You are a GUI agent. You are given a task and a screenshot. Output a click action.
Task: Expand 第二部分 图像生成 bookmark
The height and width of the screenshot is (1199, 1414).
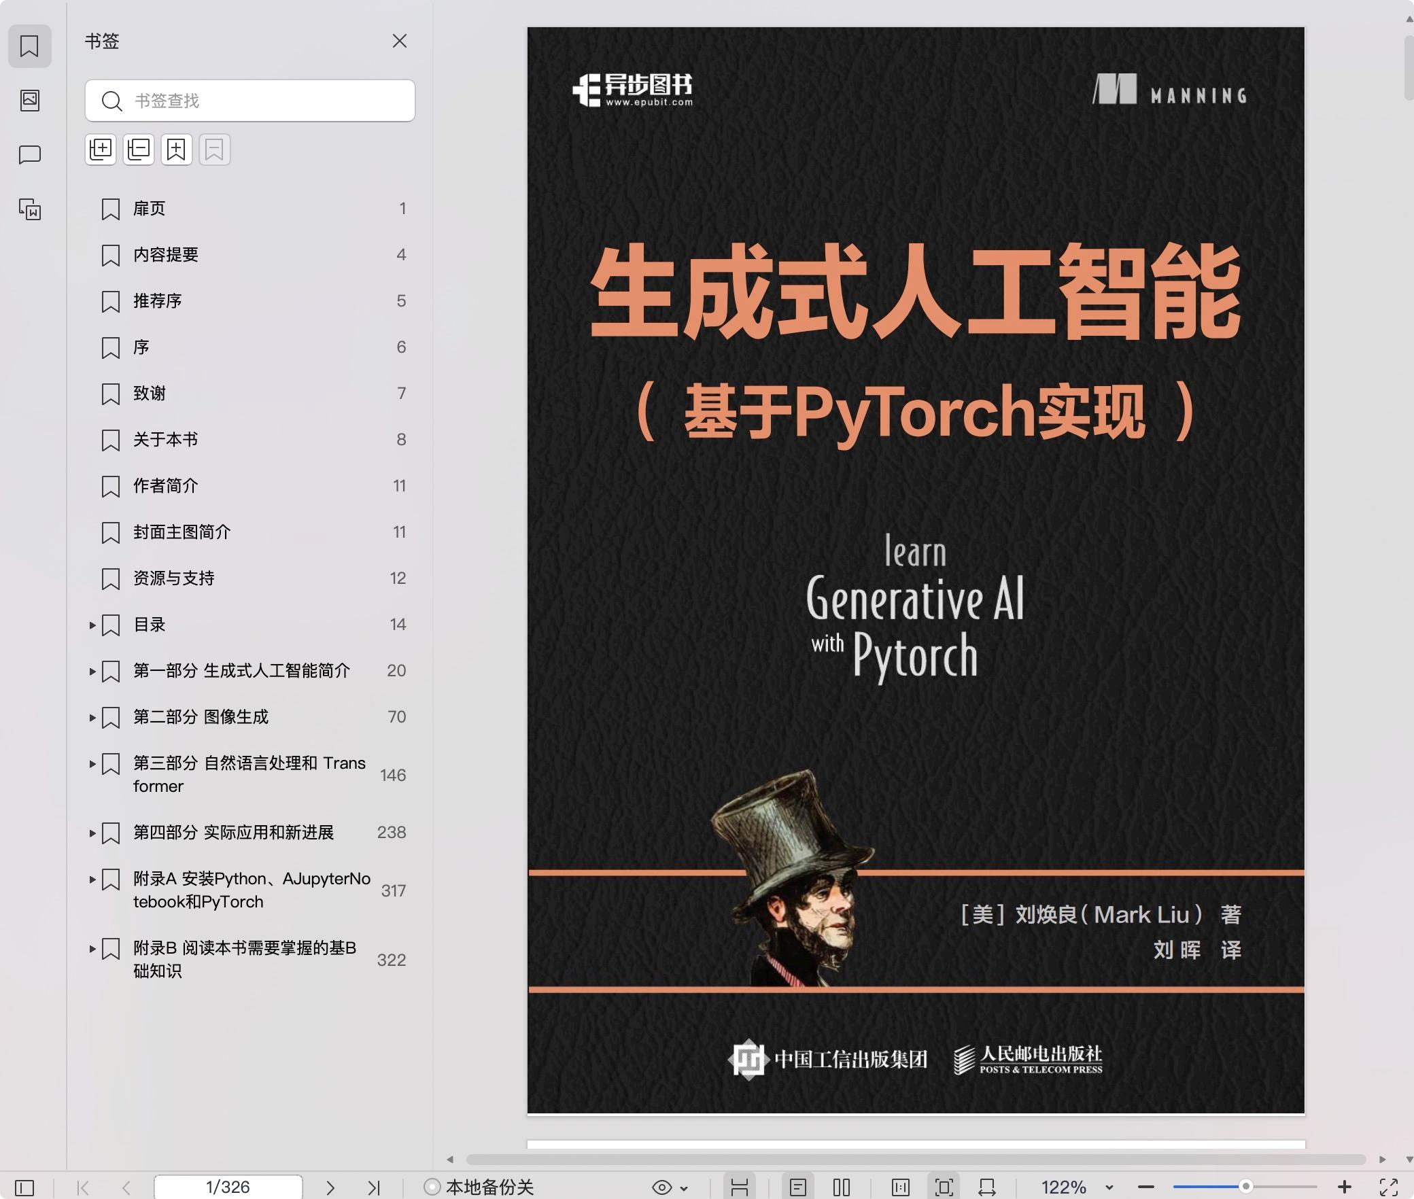(x=92, y=717)
